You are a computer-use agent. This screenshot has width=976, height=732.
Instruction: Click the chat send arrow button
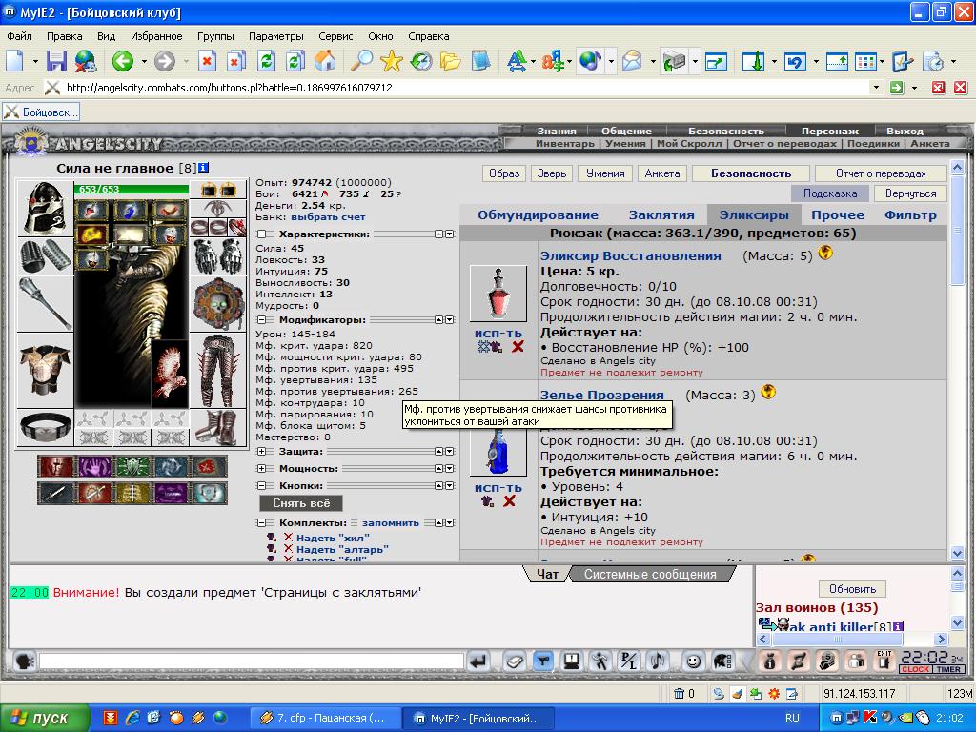coord(478,661)
